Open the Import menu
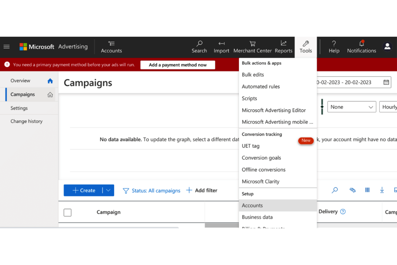Image resolution: width=397 pixels, height=265 pixels. (x=221, y=47)
